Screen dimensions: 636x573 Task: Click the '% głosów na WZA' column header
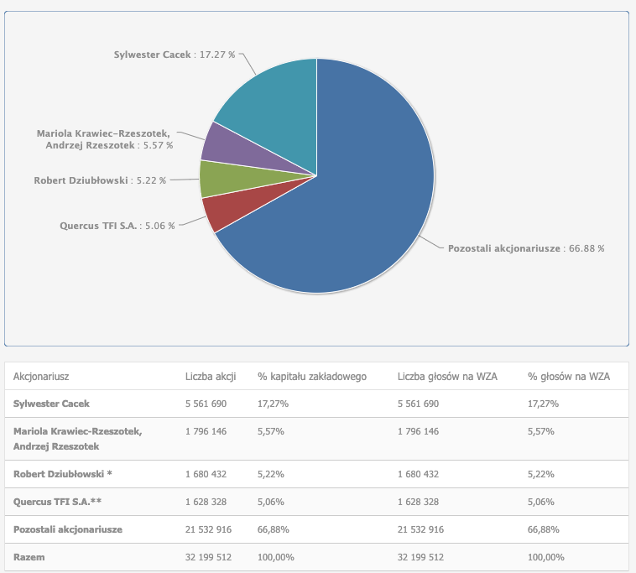coord(569,377)
